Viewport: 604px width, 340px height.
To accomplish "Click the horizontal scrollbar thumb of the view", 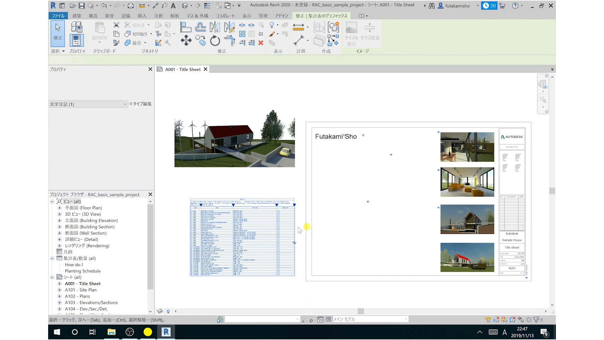I will click(x=361, y=311).
